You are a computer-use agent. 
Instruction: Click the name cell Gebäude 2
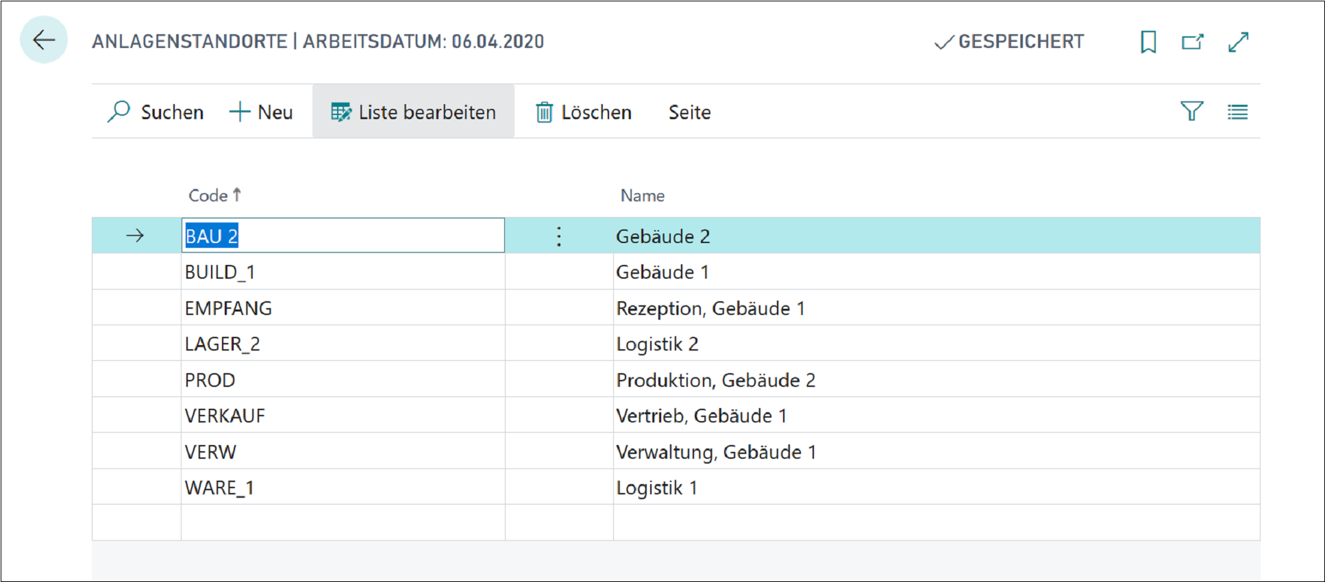coord(937,236)
